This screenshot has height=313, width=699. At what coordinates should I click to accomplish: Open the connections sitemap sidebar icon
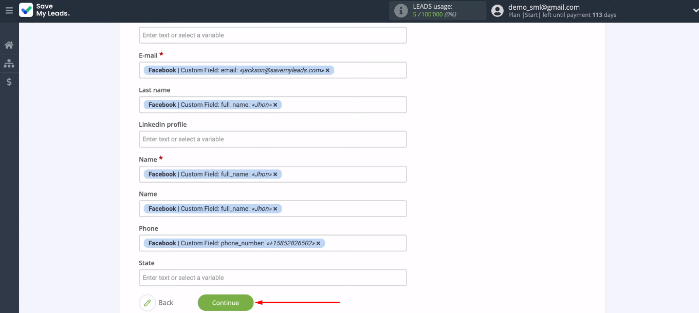[x=9, y=64]
